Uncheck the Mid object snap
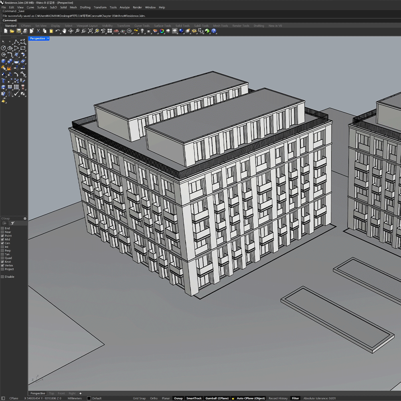The image size is (401, 401). (x=2, y=239)
